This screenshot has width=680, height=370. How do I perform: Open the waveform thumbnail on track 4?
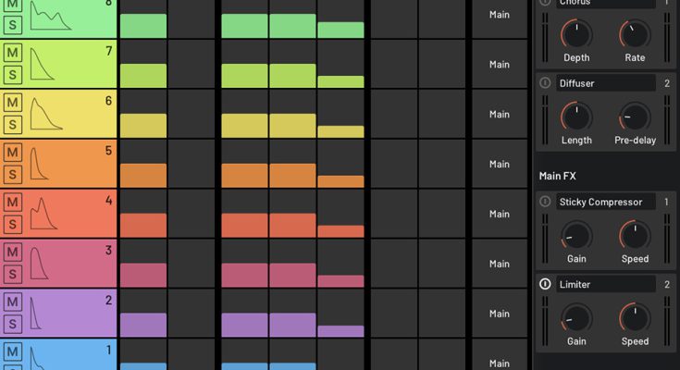click(44, 214)
